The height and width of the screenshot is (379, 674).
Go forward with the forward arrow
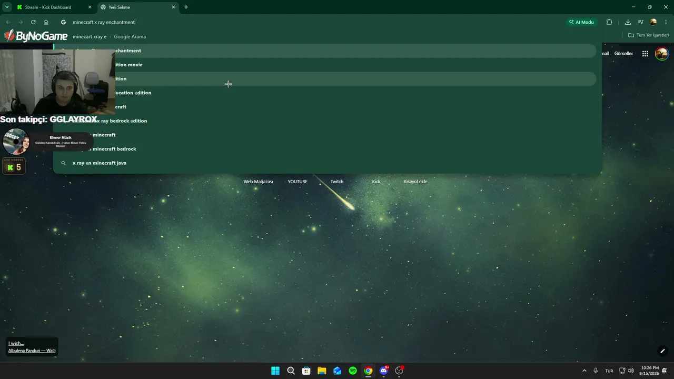coord(21,22)
